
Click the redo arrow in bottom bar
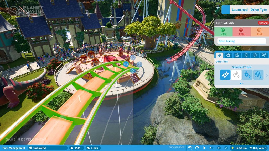197,148
